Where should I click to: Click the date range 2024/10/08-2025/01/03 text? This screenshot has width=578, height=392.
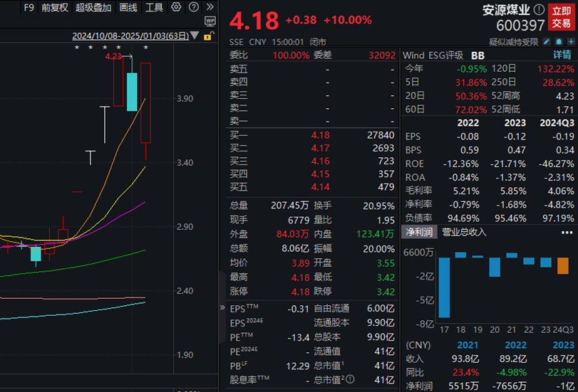click(130, 36)
